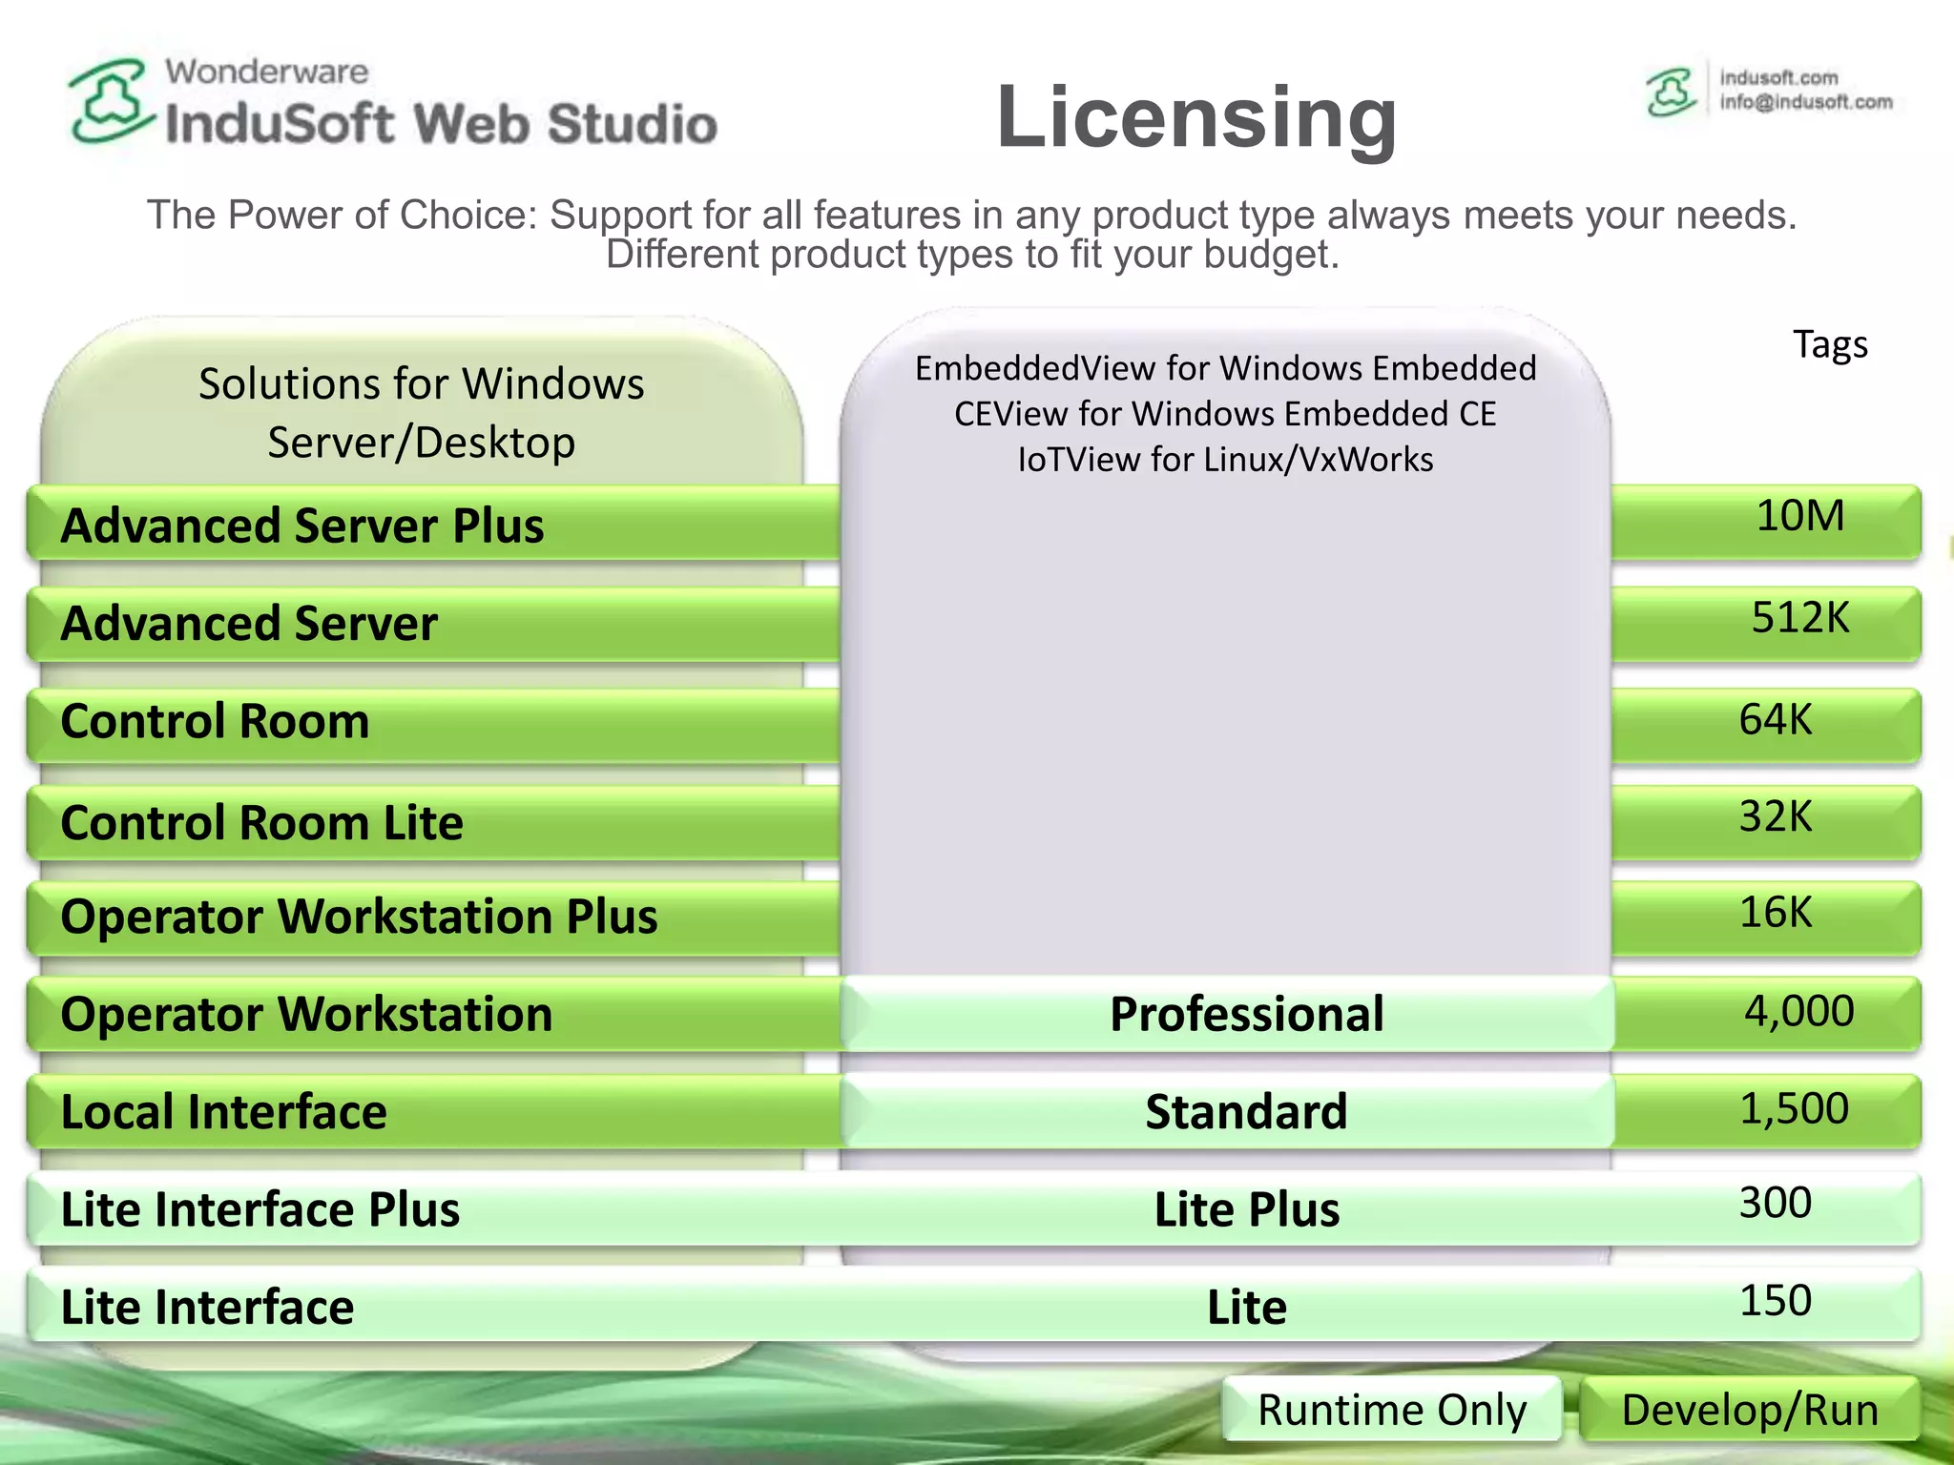Open the indusoft.com link
This screenshot has height=1465, width=1954.
point(1778,77)
